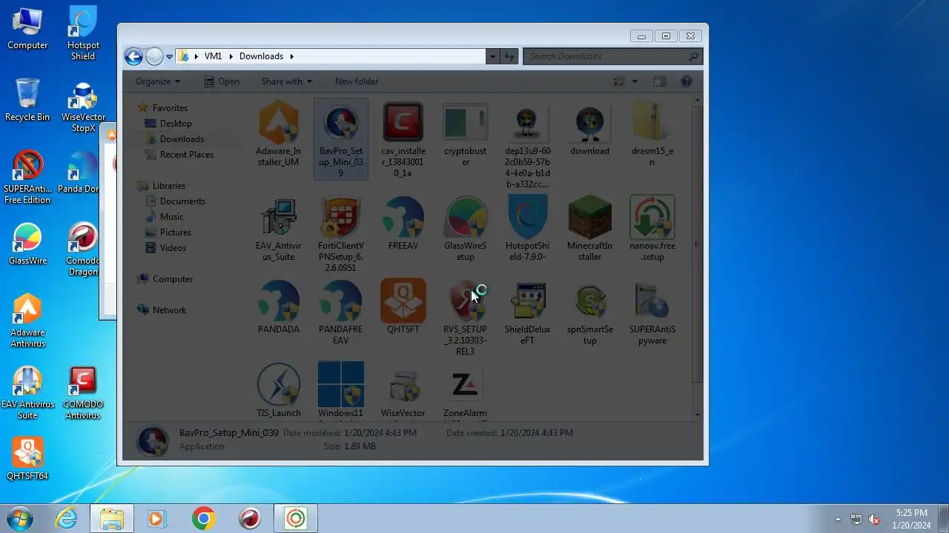The width and height of the screenshot is (949, 533).
Task: Click New folder in the toolbar
Action: tap(357, 81)
